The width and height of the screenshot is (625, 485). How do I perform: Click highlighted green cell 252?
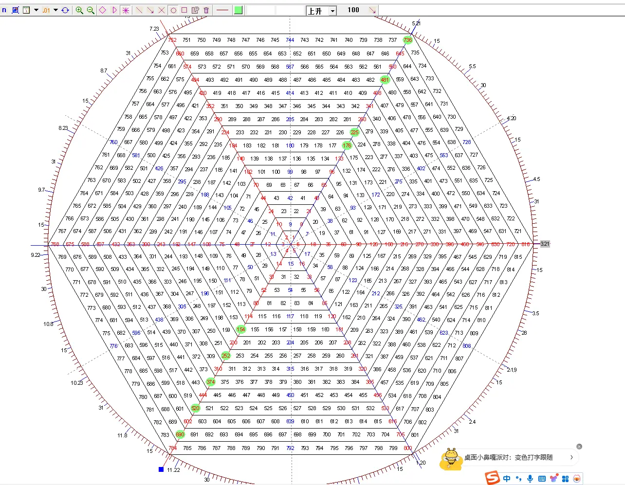pos(226,356)
